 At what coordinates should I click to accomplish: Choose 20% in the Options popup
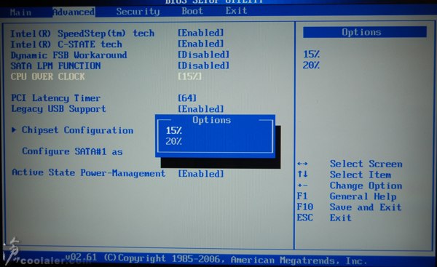coord(173,141)
